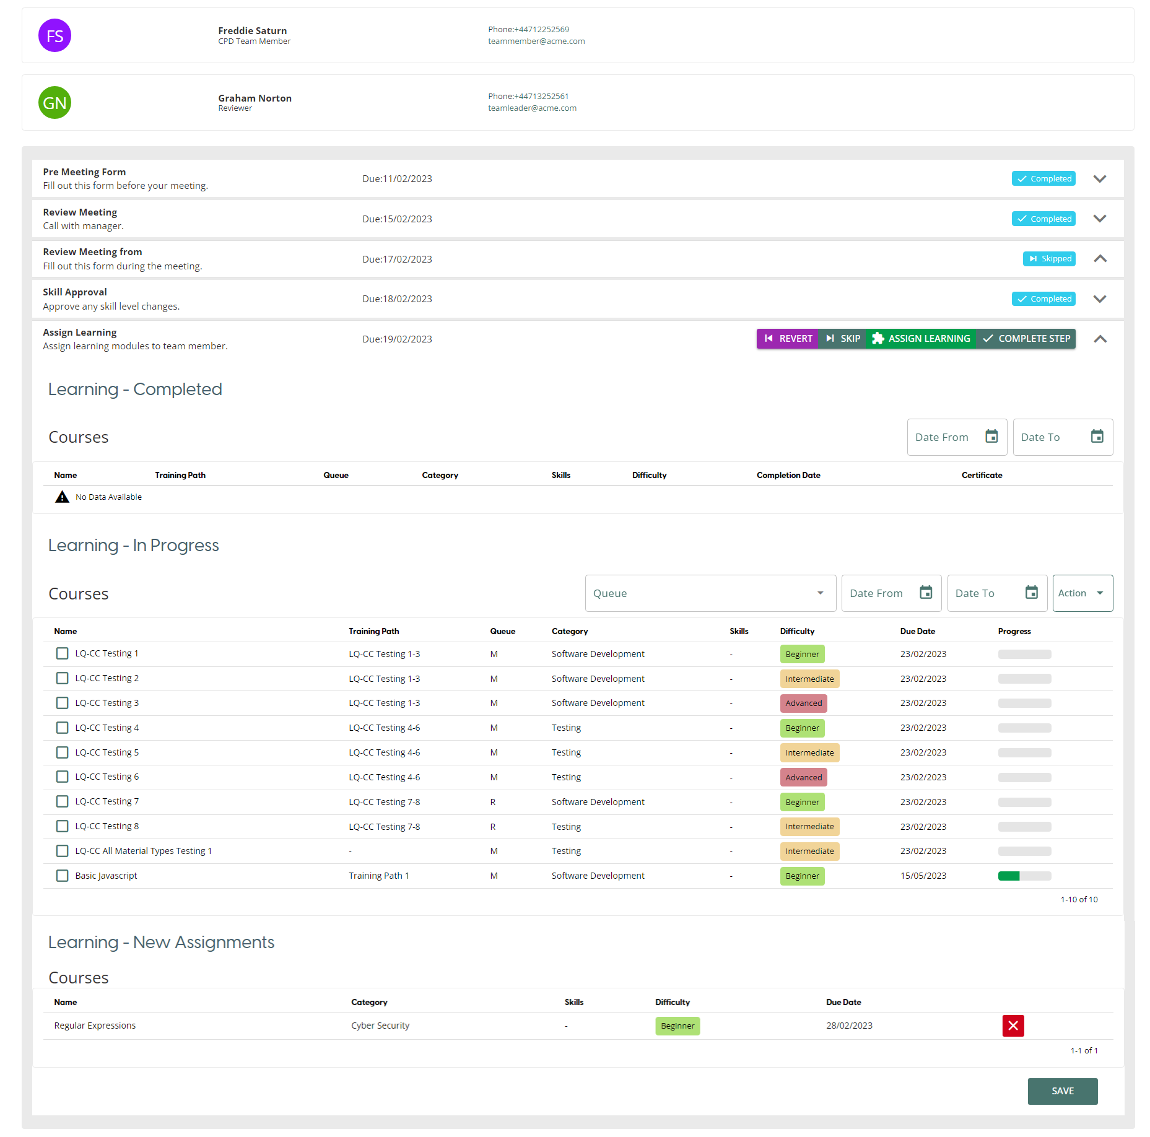1150x1137 pixels.
Task: Sort In Progress courses by Due Date column
Action: pyautogui.click(x=917, y=631)
